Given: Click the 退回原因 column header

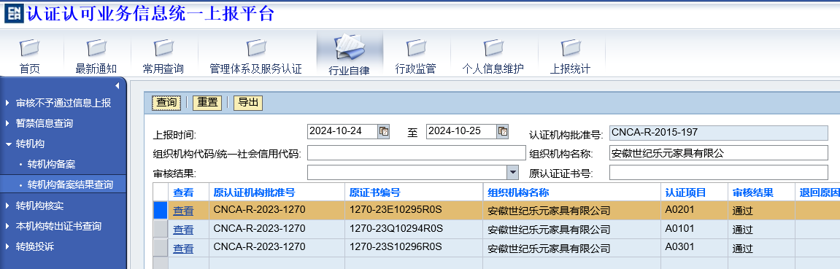Looking at the screenshot, I should 817,192.
